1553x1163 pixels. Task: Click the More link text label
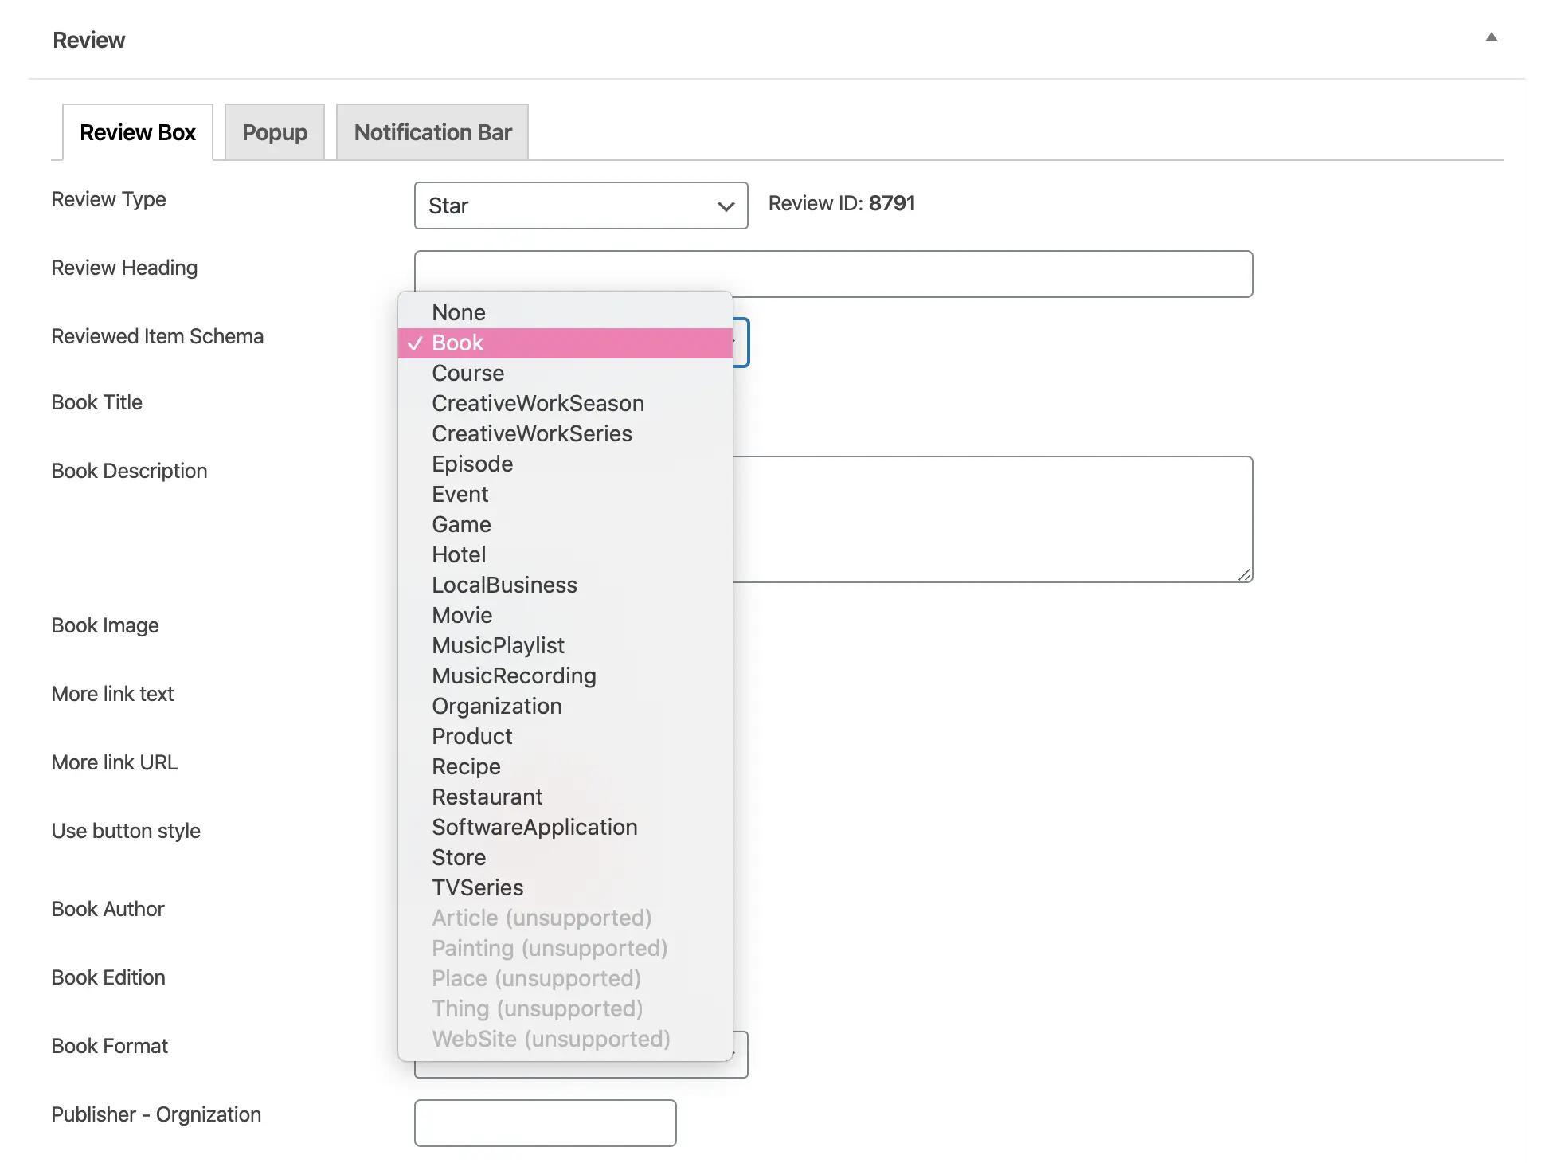tap(112, 694)
